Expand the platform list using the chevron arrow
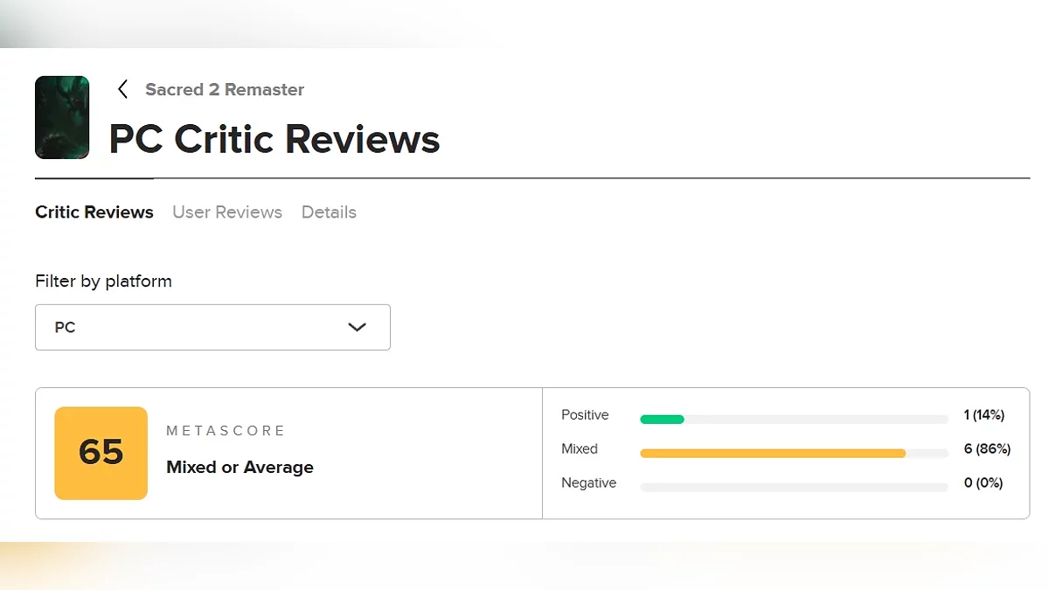 357,327
